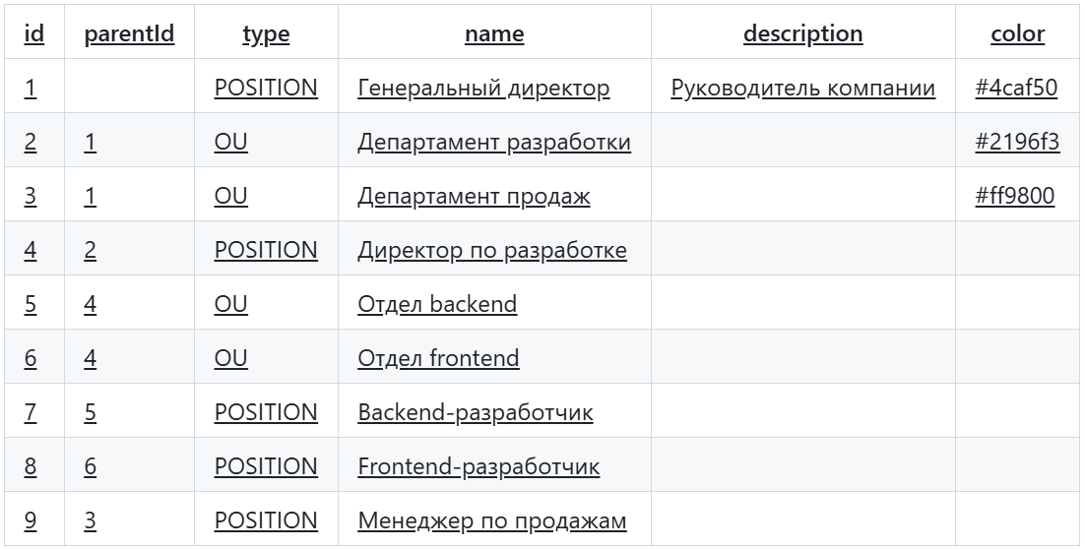Open 'Департамент разработки' link
Image resolution: width=1085 pixels, height=549 pixels.
pos(494,143)
